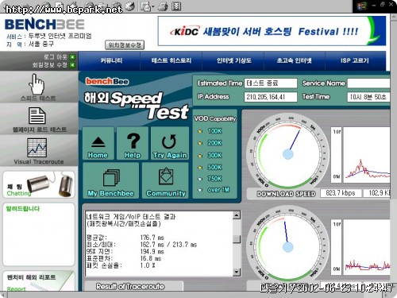
Task: Open the 초고속 인터넷 menu tab
Action: click(x=294, y=60)
